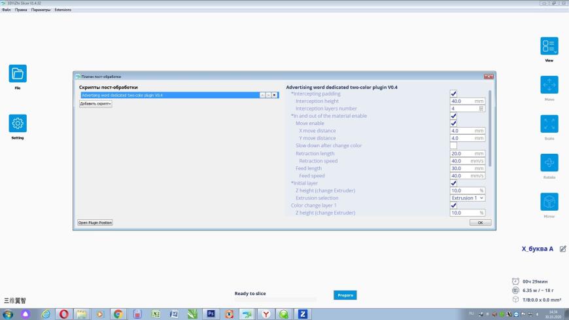Screen dimensions: 569x320
Task: Edit the model name with pencil icon
Action: (562, 249)
